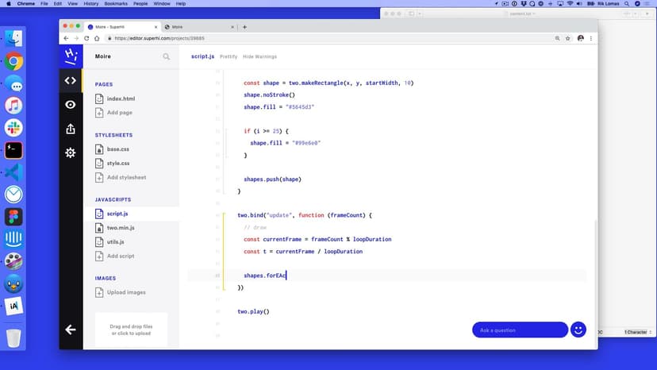Select two.min.js file
The width and height of the screenshot is (657, 370).
point(121,228)
